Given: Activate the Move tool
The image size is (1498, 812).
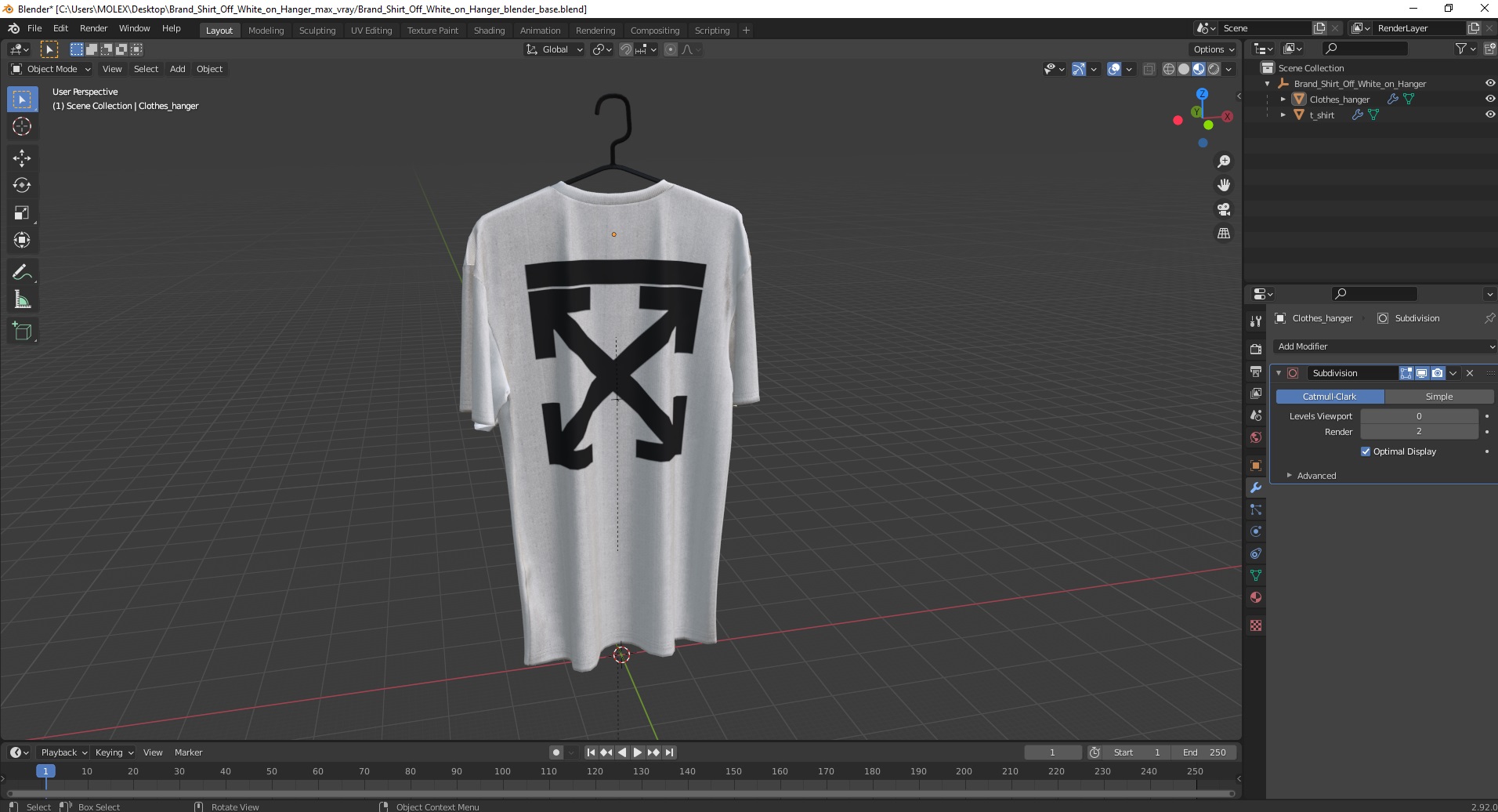Looking at the screenshot, I should [x=22, y=158].
